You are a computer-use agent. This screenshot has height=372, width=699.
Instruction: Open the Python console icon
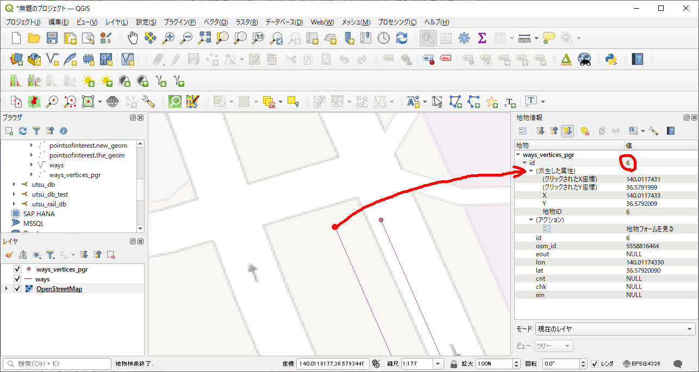613,59
